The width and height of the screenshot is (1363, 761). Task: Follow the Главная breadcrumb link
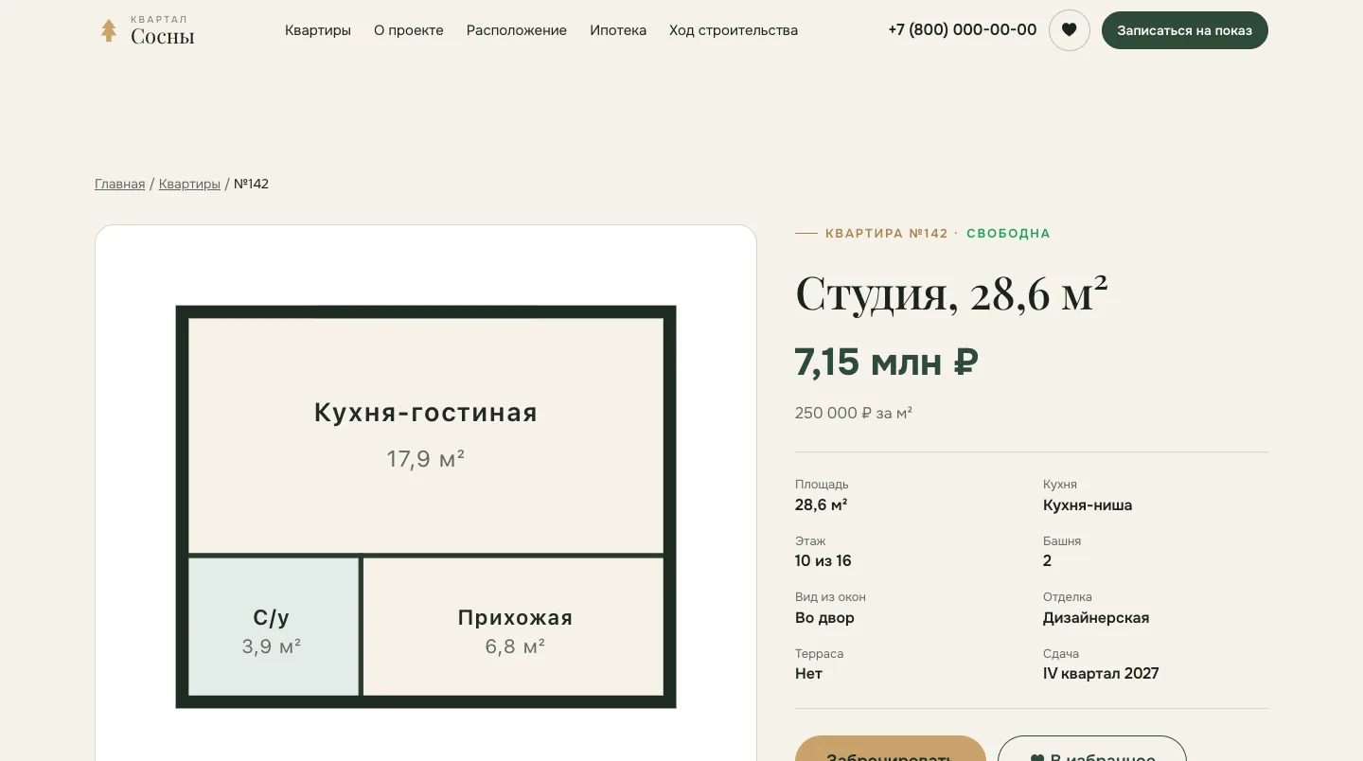tap(120, 184)
